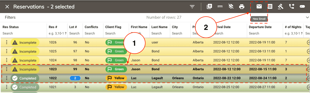Open row menu for reservation 1025

tap(7, 51)
